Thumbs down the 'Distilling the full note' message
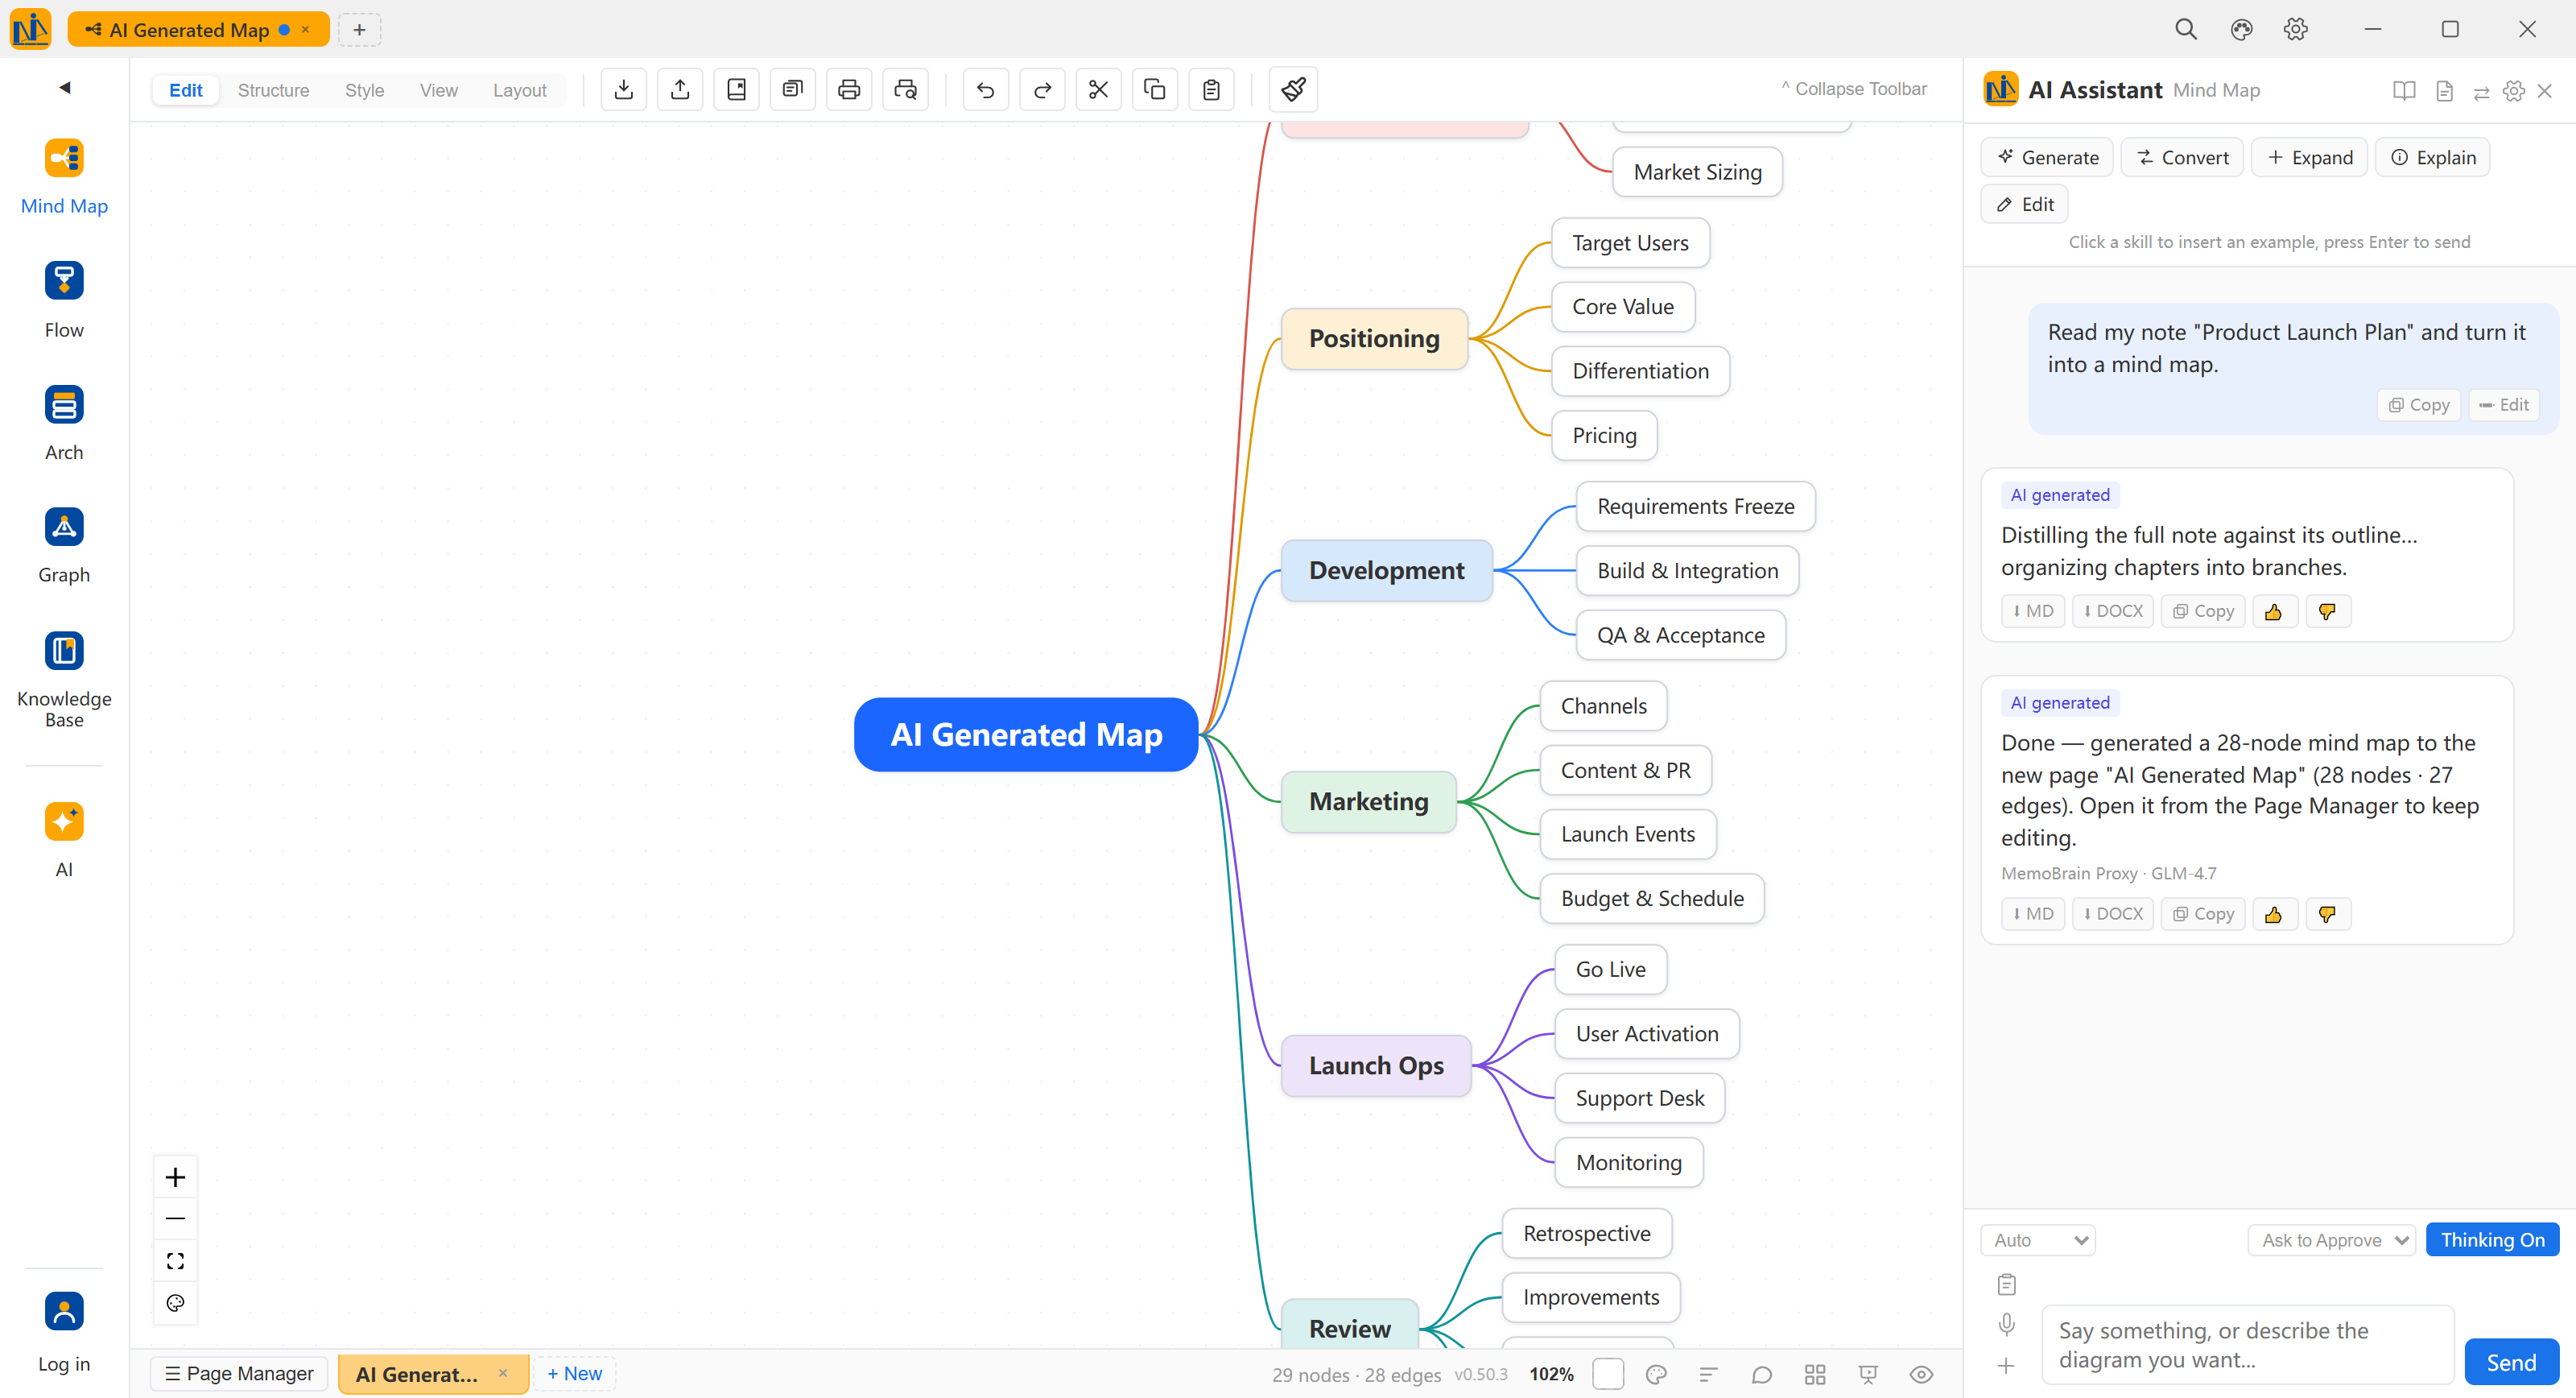This screenshot has height=1398, width=2576. pos(2327,611)
